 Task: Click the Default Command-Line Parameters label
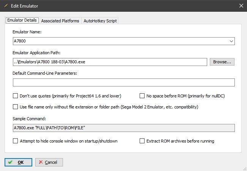click(x=45, y=73)
